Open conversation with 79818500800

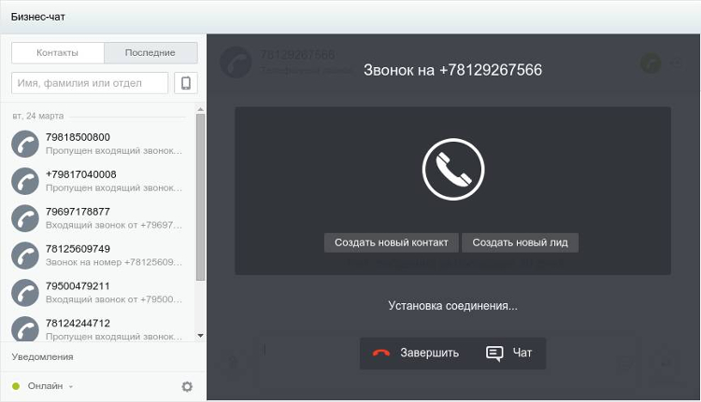click(98, 144)
